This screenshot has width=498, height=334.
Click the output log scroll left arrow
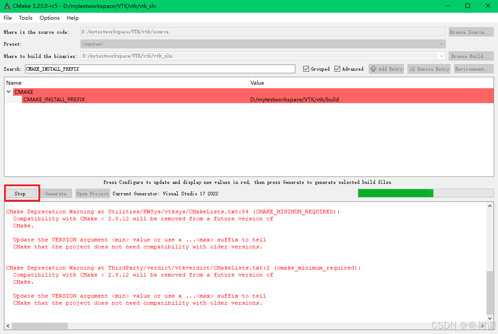(8, 326)
